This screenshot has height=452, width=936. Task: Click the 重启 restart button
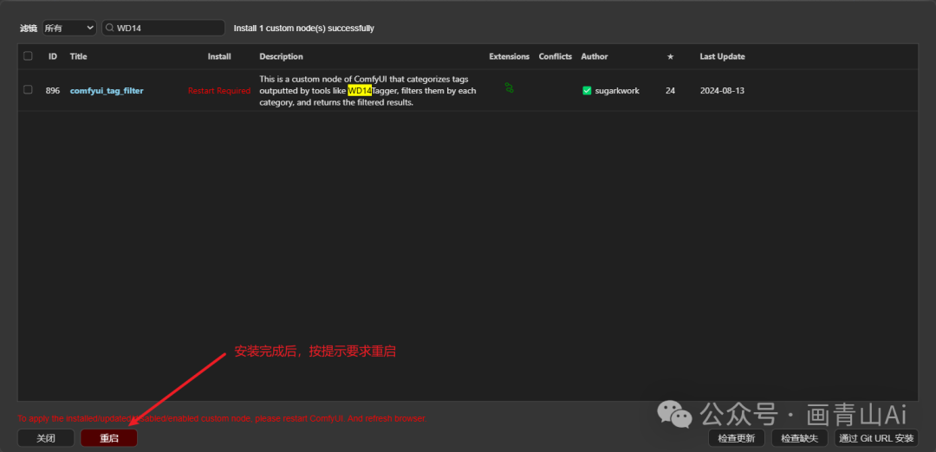(108, 438)
